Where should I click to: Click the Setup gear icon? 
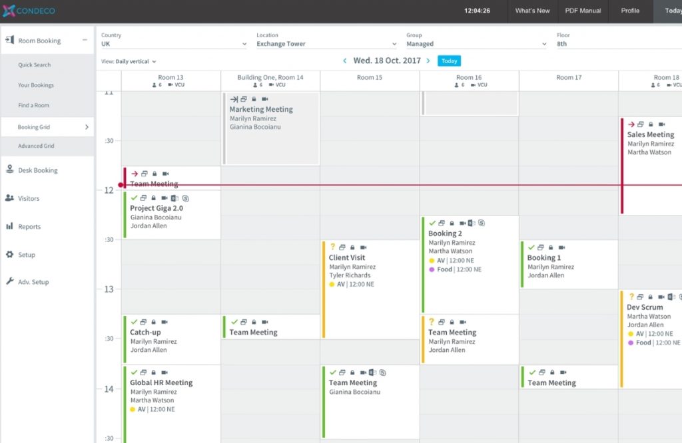pyautogui.click(x=9, y=255)
